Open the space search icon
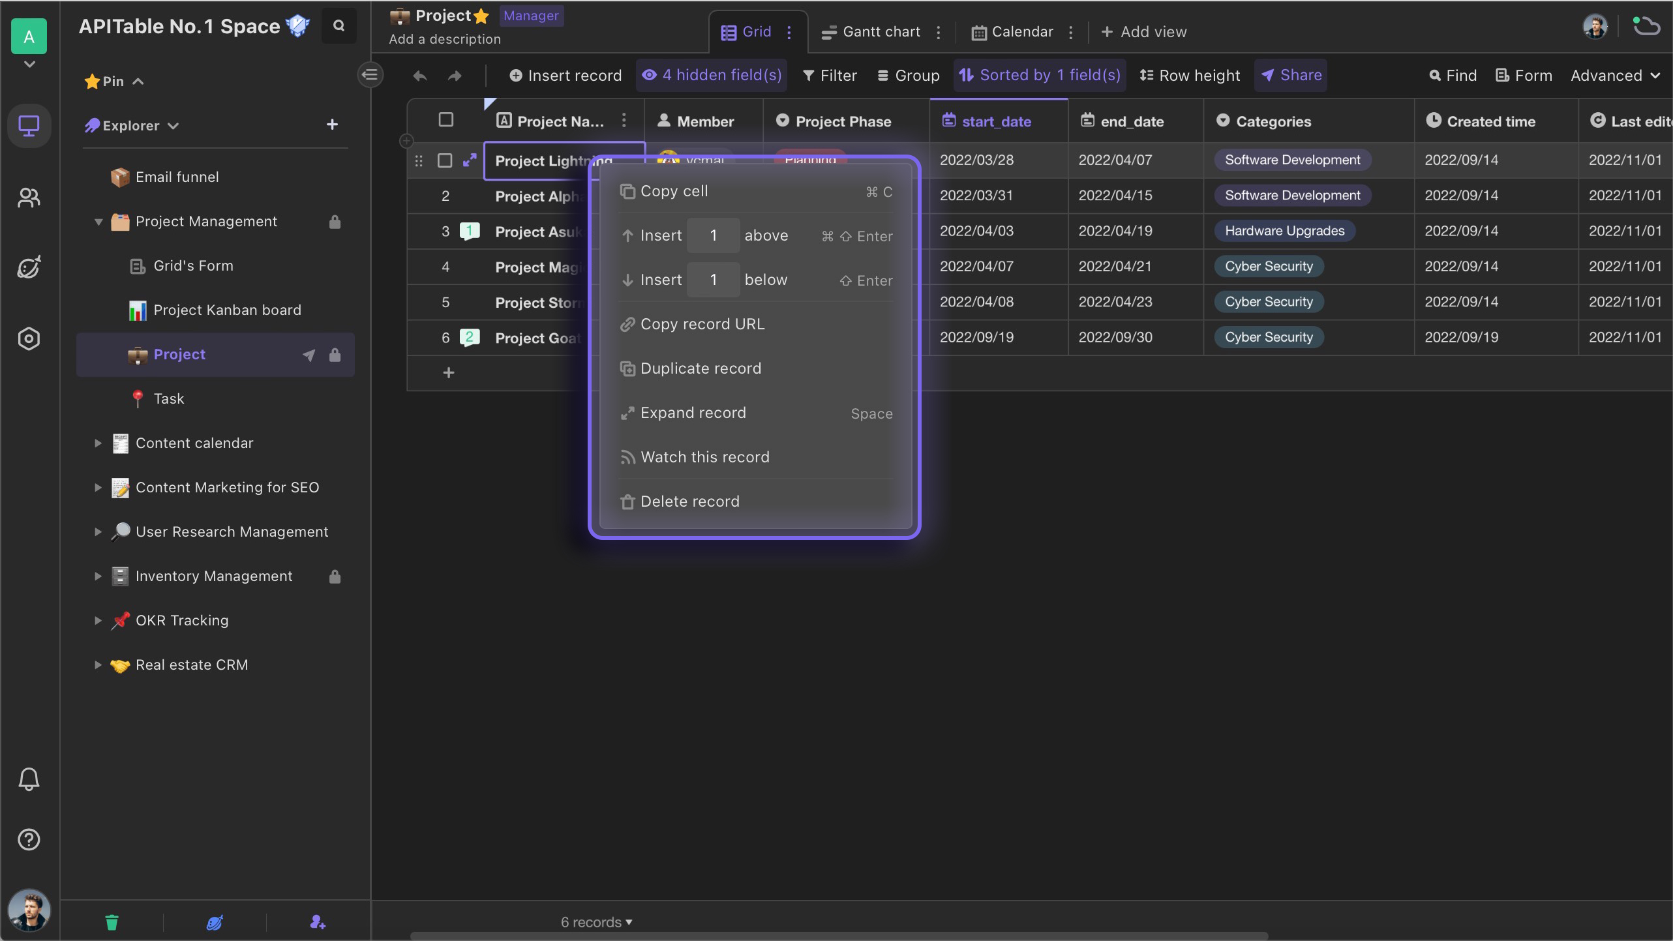This screenshot has height=941, width=1673. click(x=339, y=26)
